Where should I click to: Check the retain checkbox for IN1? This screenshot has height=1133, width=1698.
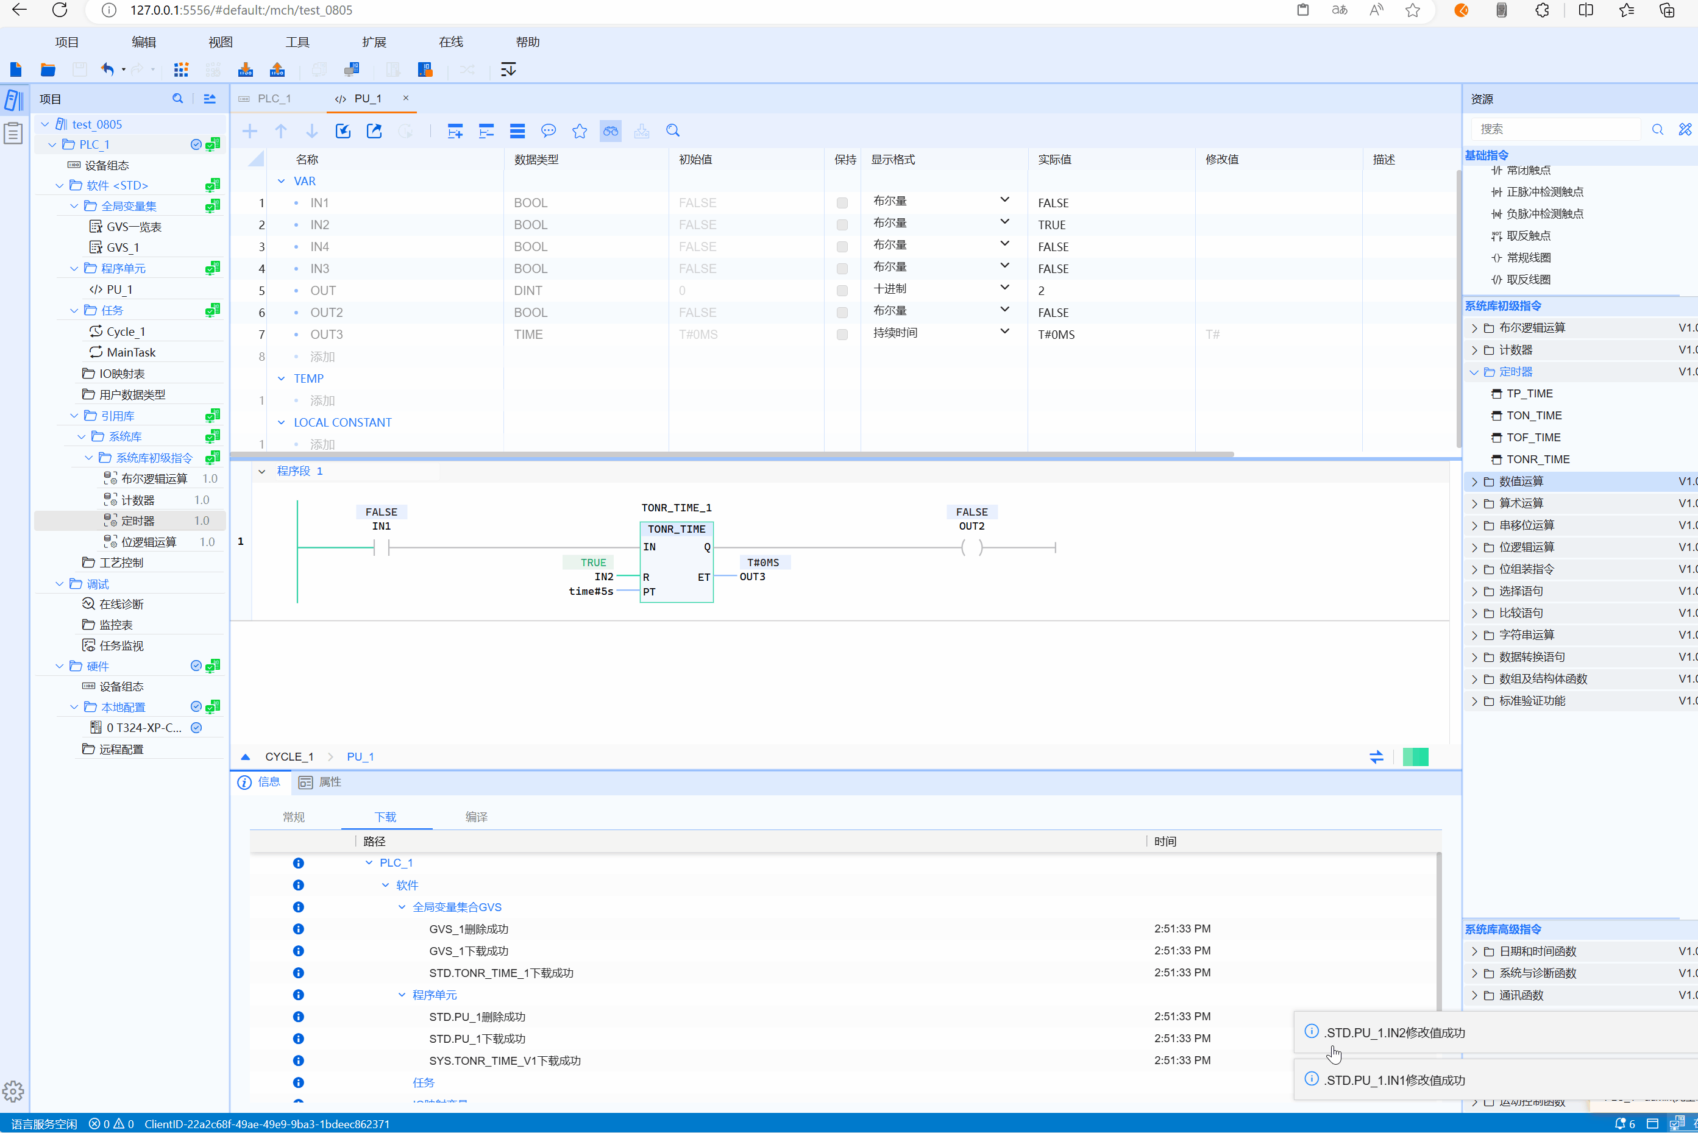tap(842, 203)
